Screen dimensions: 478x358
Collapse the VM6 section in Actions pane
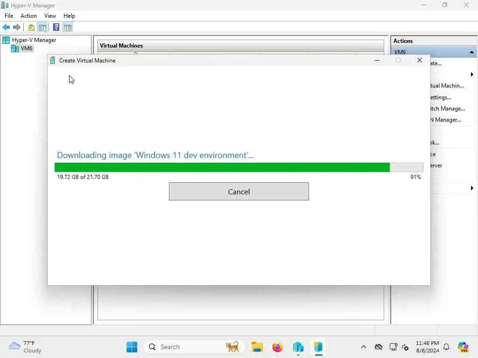point(471,52)
